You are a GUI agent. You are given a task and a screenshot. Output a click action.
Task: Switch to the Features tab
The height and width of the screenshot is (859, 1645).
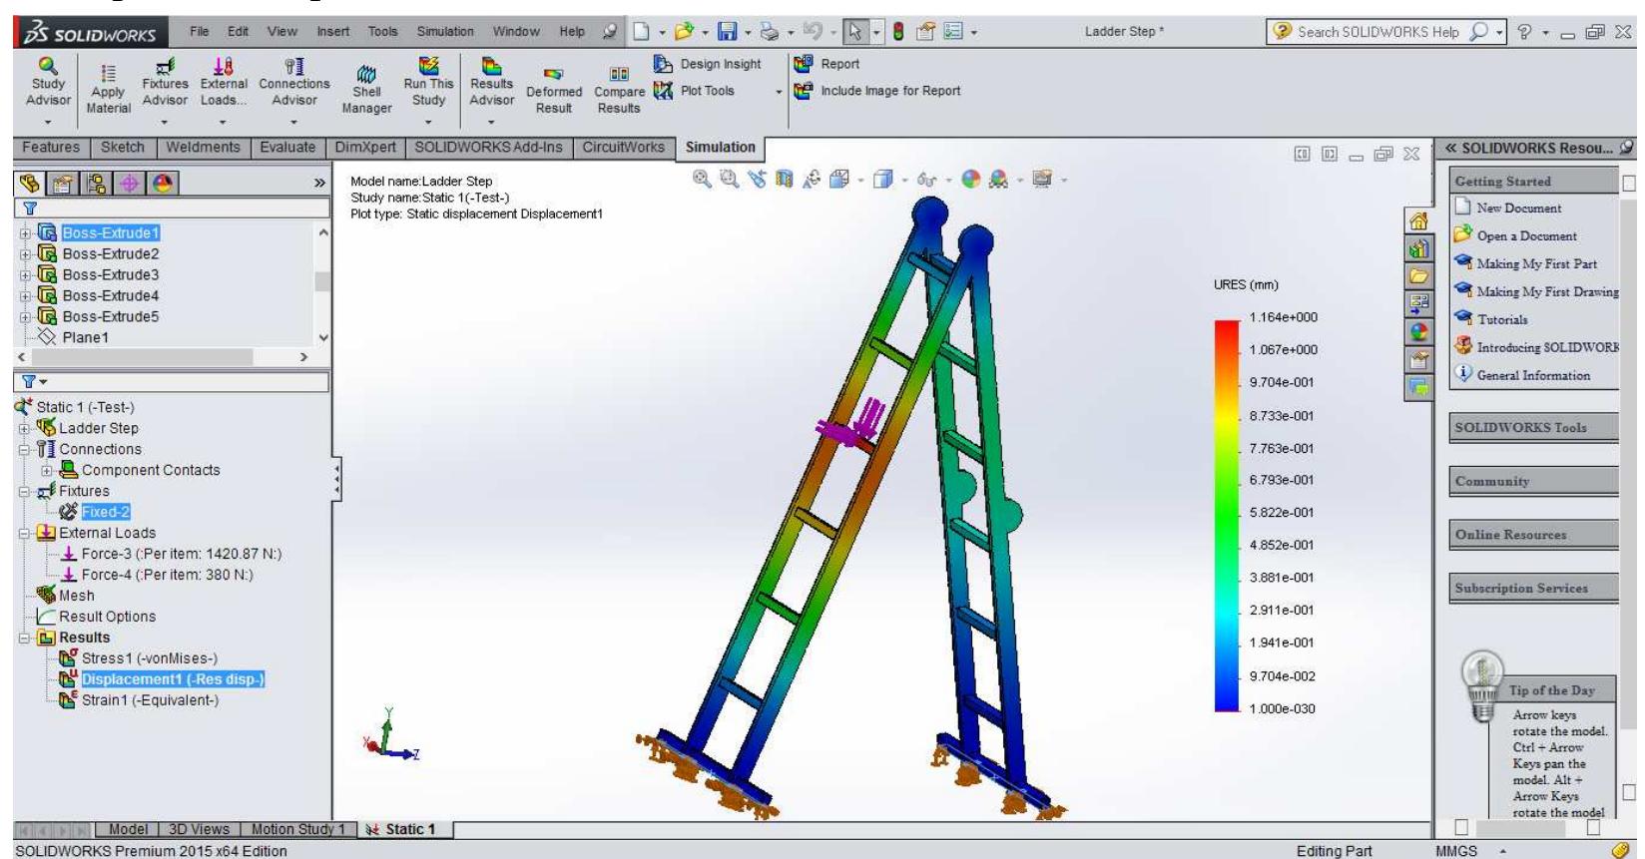tap(51, 148)
